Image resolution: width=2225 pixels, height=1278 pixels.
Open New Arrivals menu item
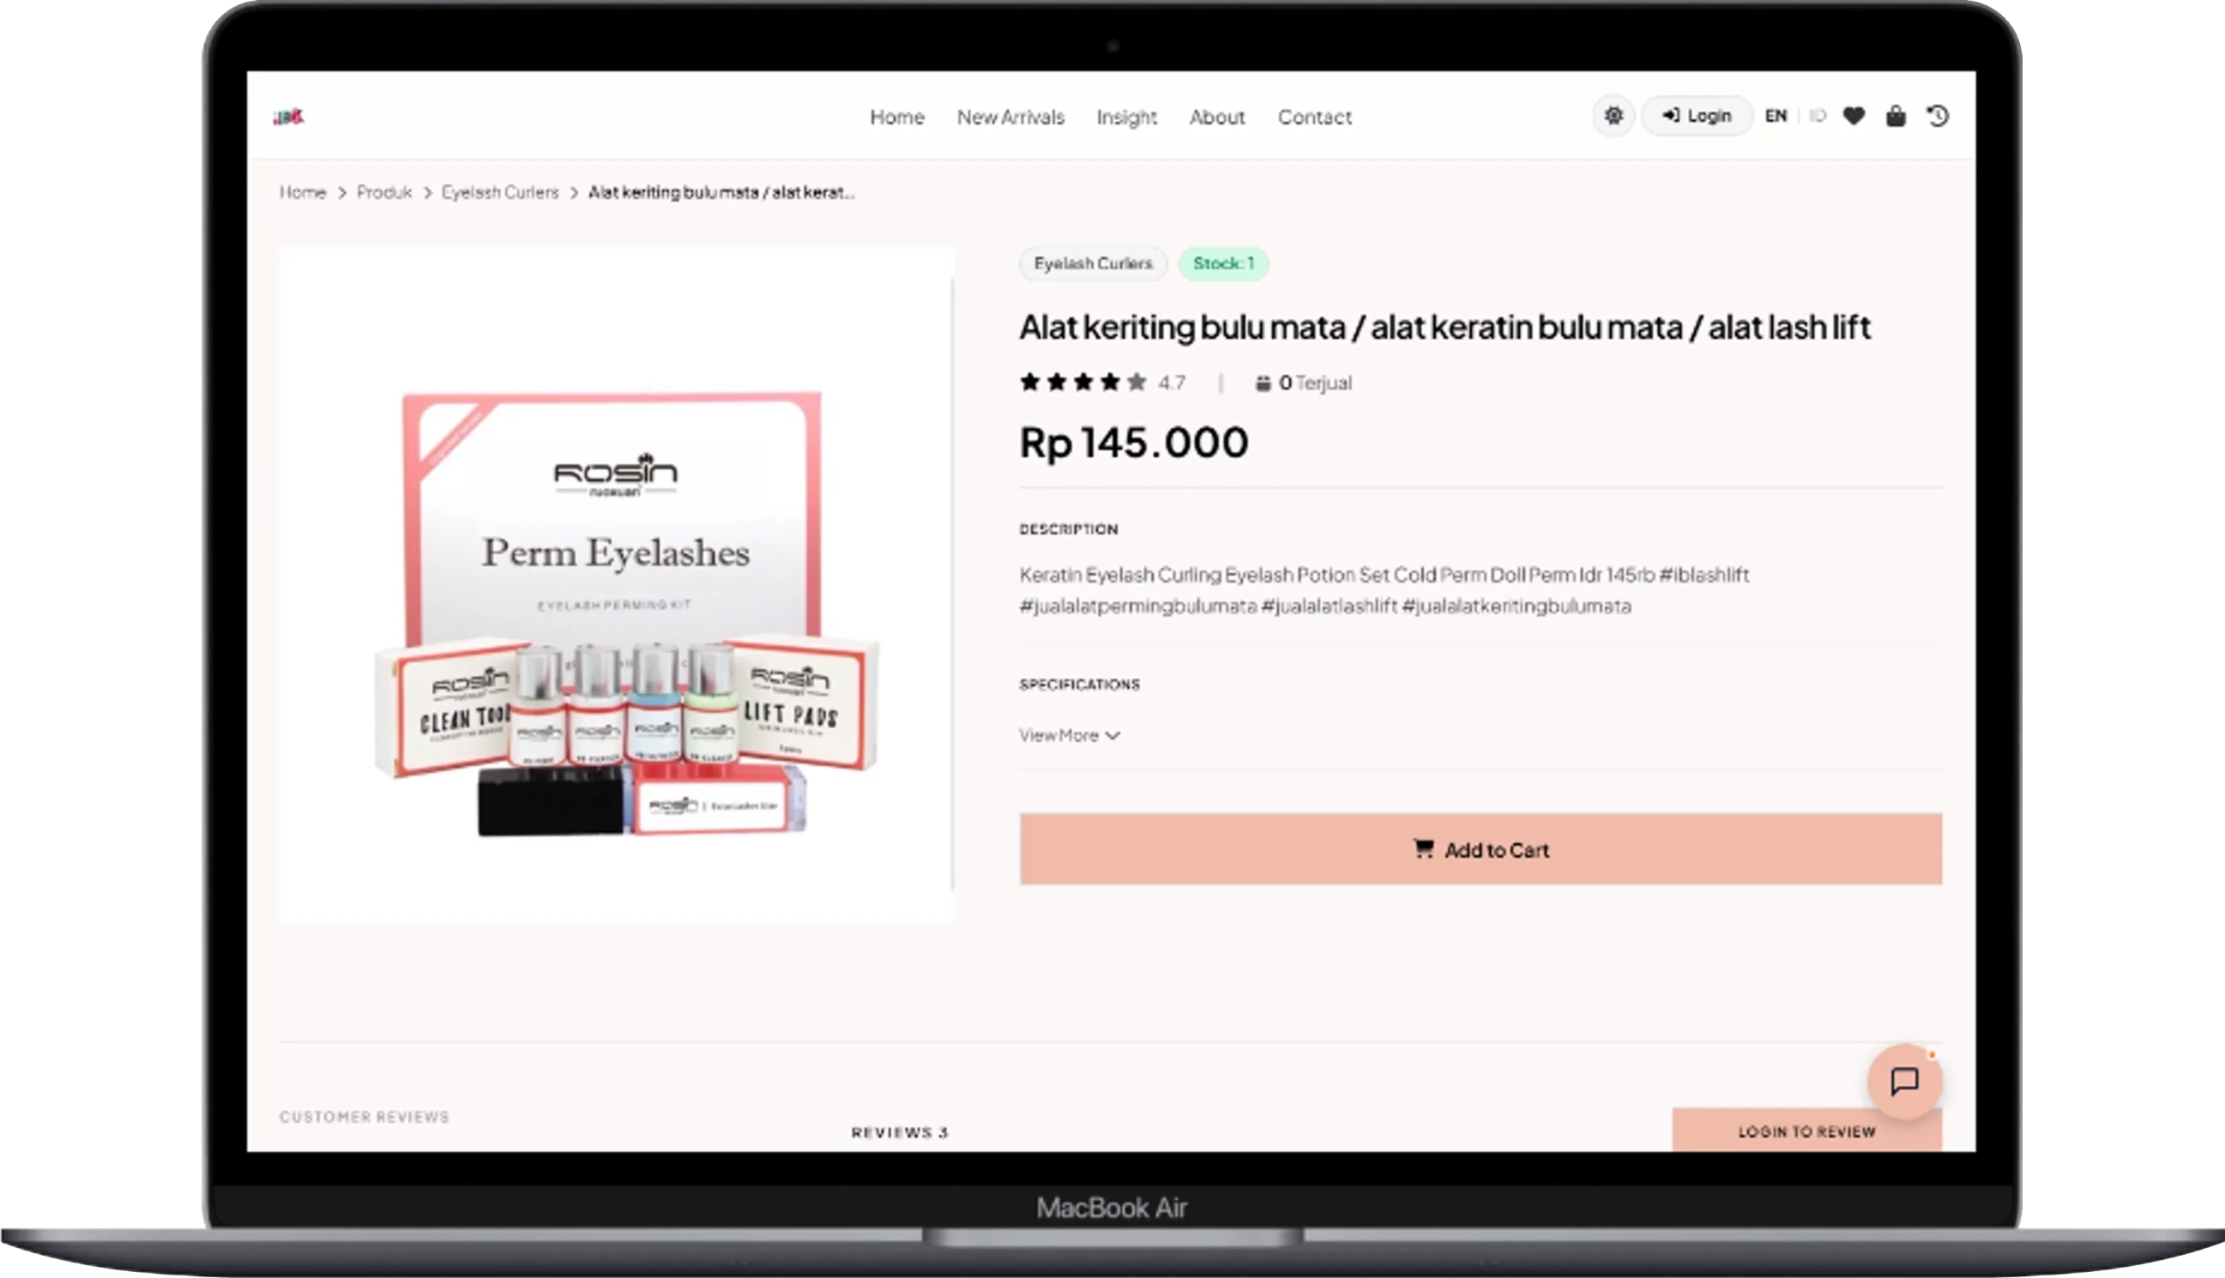(1010, 117)
